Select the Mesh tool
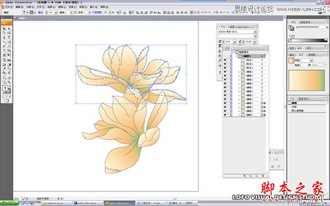This screenshot has width=330, height=206. coord(4,64)
